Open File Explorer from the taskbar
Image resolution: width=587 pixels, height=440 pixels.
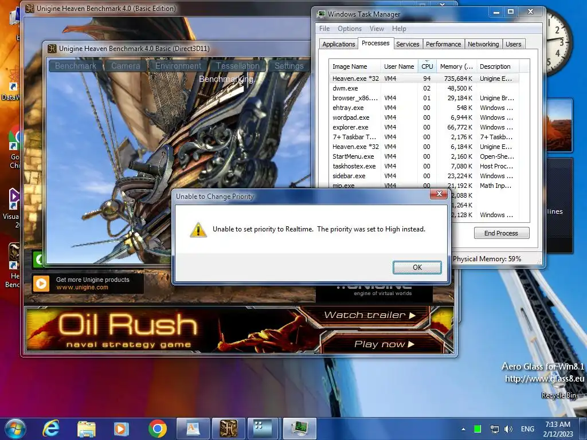click(87, 429)
